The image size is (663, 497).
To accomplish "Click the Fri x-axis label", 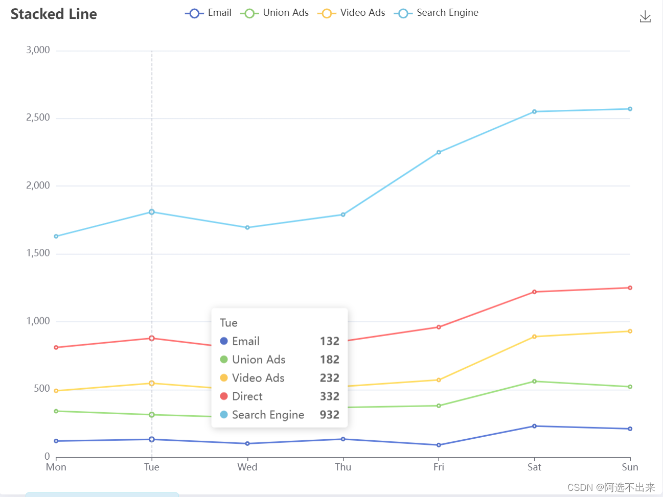I will (439, 467).
